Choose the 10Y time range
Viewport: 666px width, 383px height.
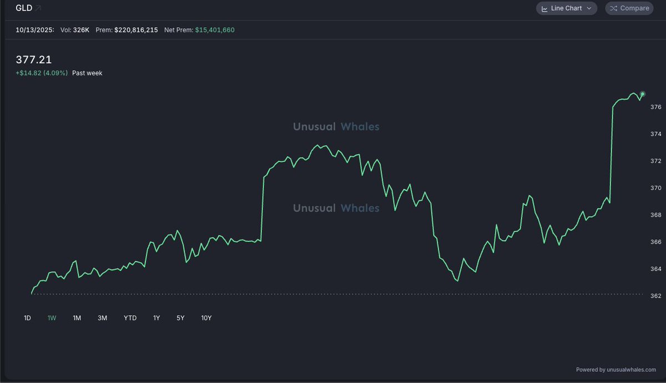pyautogui.click(x=206, y=318)
